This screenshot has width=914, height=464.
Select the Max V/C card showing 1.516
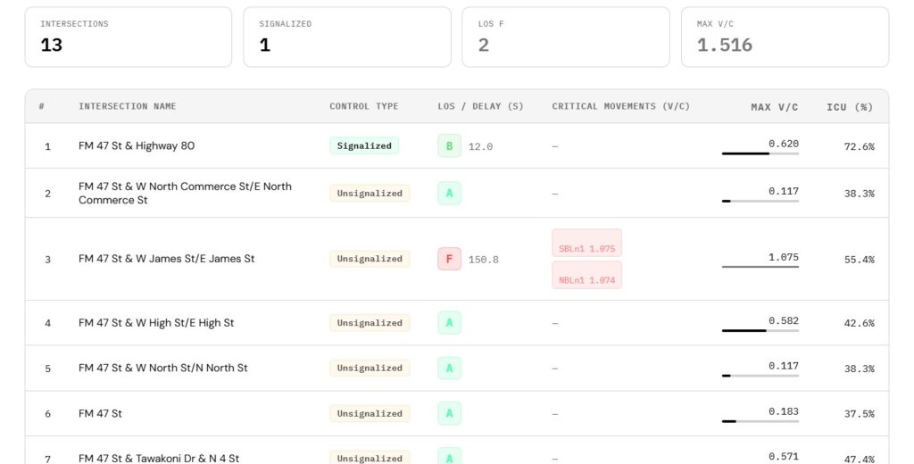click(785, 37)
